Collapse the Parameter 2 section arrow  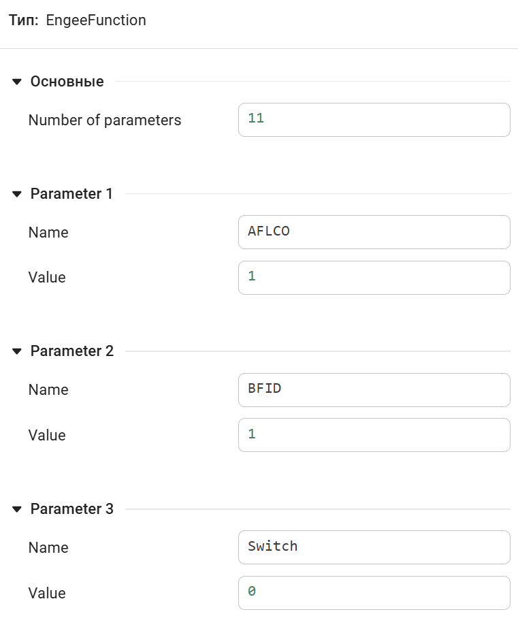point(17,351)
